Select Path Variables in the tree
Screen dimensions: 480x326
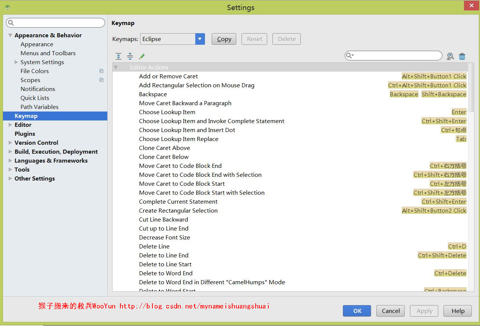pyautogui.click(x=40, y=107)
